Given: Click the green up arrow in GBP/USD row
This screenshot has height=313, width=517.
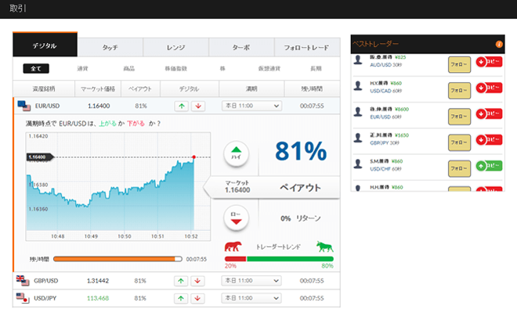Looking at the screenshot, I should [181, 281].
